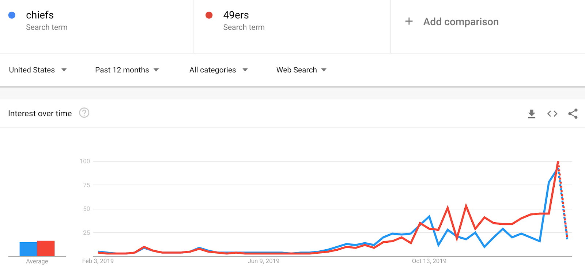Select the red Average bar for 49ers
This screenshot has height=269, width=585.
pyautogui.click(x=46, y=249)
